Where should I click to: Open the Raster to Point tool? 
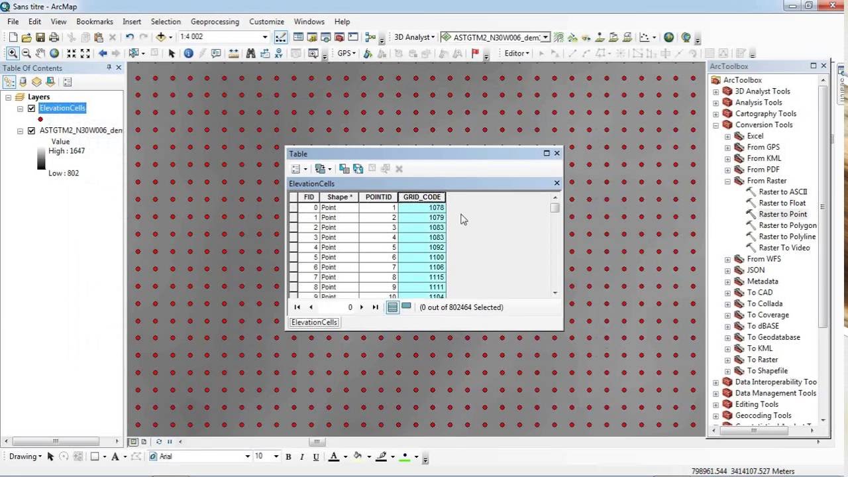click(782, 214)
